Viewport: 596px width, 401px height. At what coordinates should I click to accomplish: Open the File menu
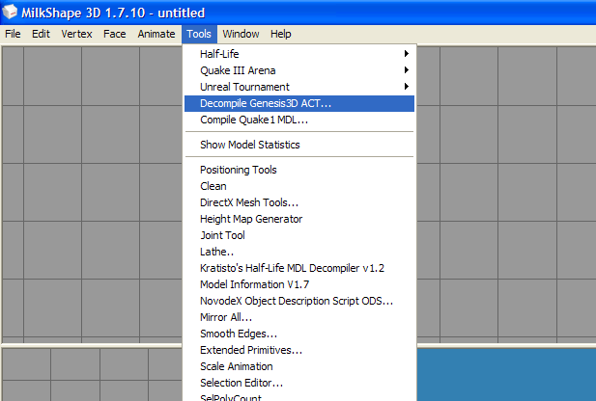tap(13, 34)
